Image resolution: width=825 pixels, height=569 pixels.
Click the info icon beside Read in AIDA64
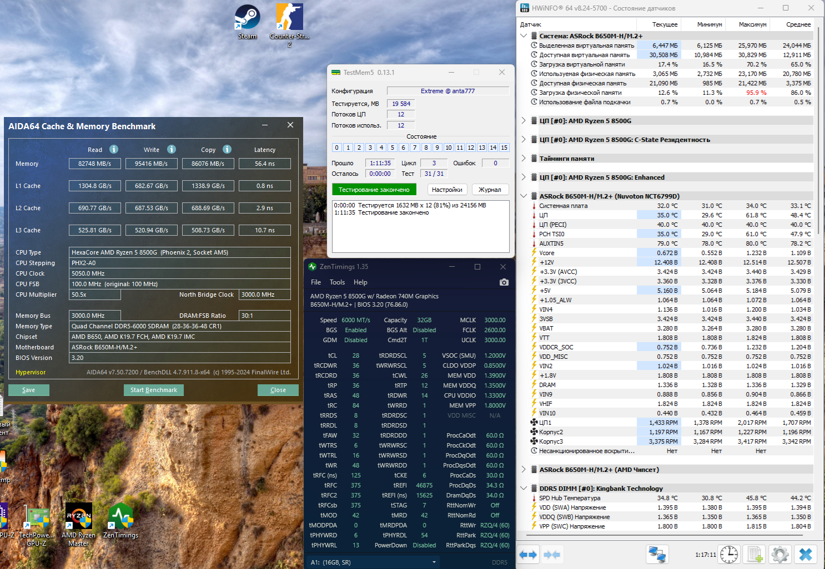click(x=114, y=149)
